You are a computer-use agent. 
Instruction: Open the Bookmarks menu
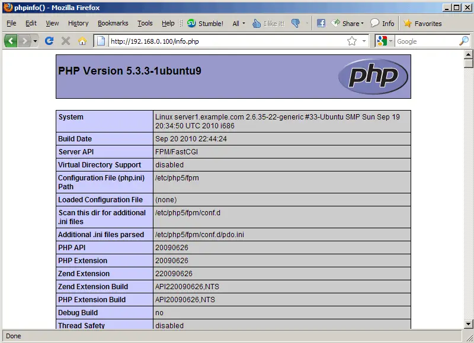113,23
